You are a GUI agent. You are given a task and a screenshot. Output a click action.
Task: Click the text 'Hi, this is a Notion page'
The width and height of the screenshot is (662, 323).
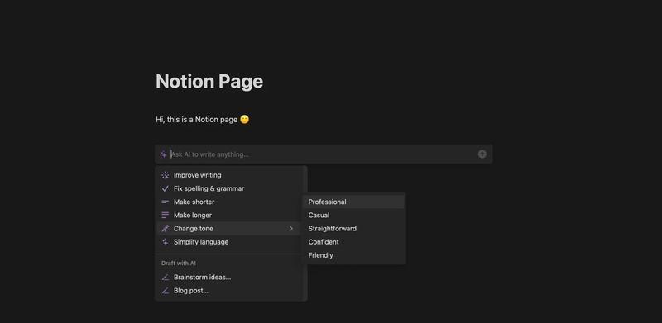pos(197,120)
